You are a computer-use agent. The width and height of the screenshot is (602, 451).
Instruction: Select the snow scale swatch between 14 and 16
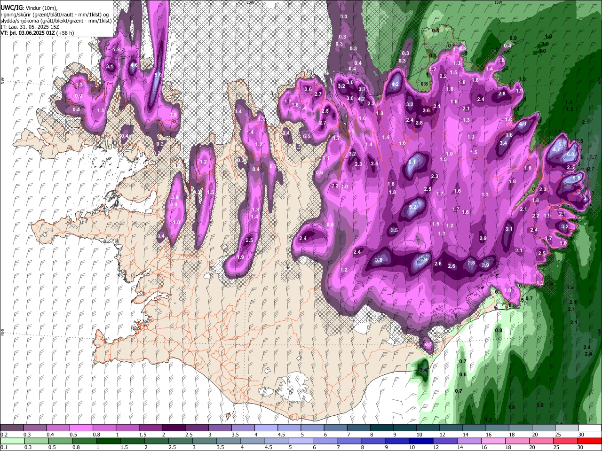tap(475, 428)
